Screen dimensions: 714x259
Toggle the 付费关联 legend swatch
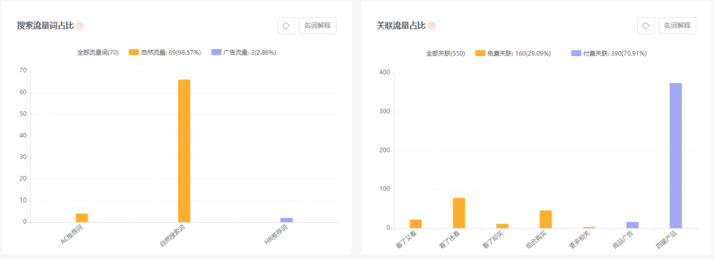(576, 54)
